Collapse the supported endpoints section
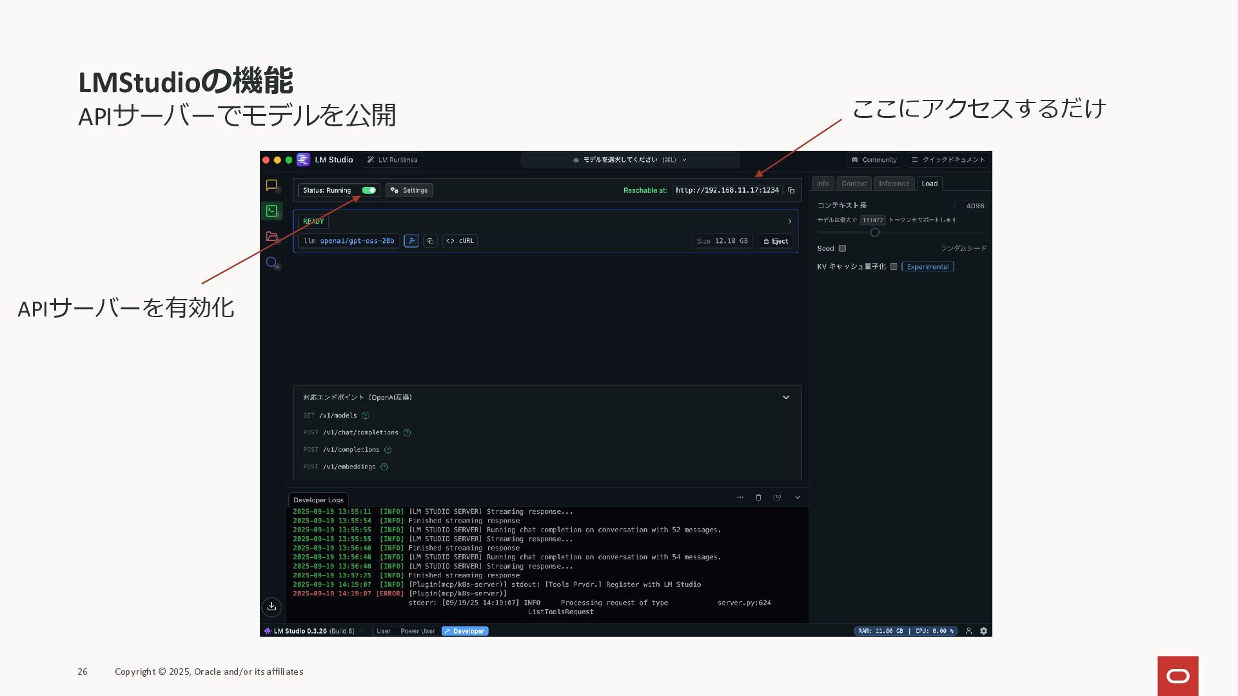 tap(785, 398)
